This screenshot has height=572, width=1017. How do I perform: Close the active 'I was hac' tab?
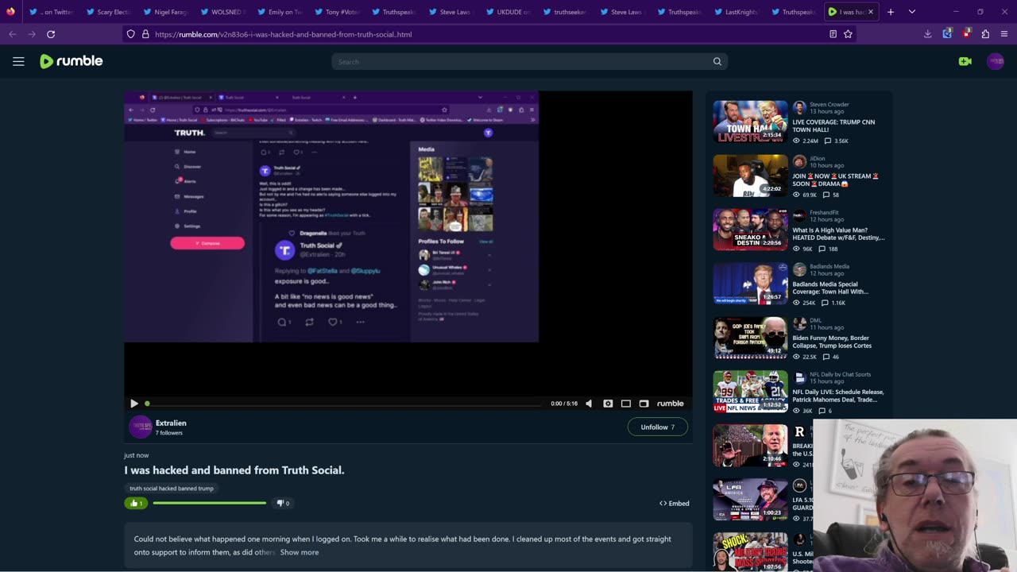click(x=870, y=12)
